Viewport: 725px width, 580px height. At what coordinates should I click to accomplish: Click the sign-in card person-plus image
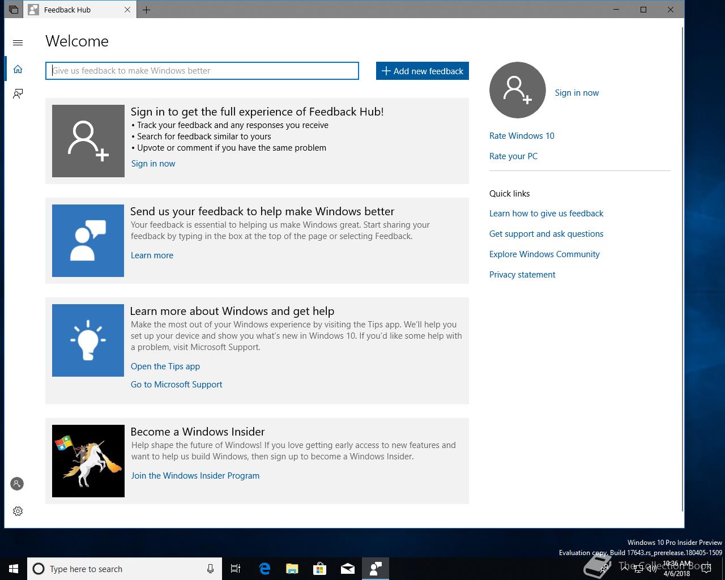pos(88,141)
